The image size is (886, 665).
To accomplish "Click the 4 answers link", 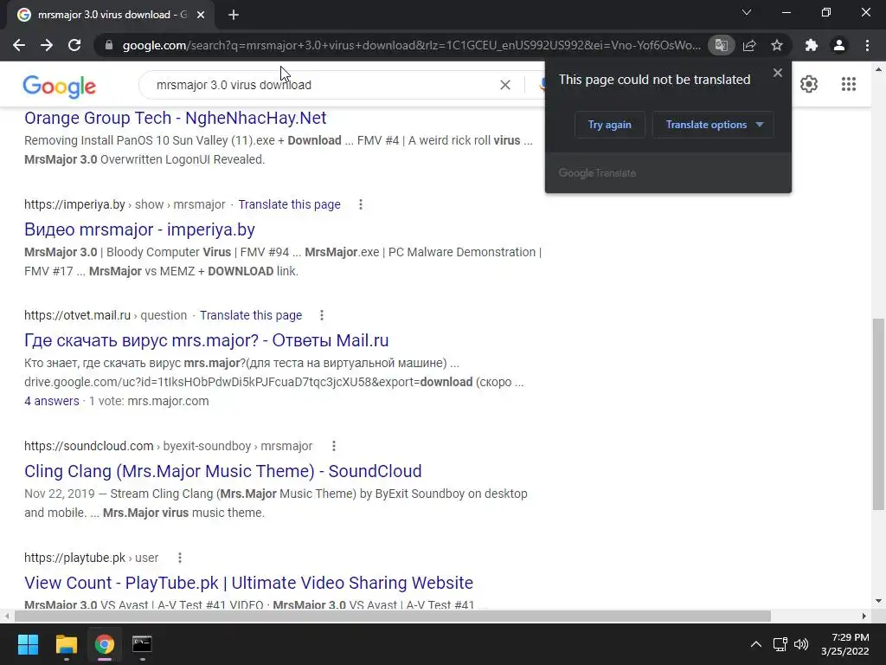I will 51,401.
